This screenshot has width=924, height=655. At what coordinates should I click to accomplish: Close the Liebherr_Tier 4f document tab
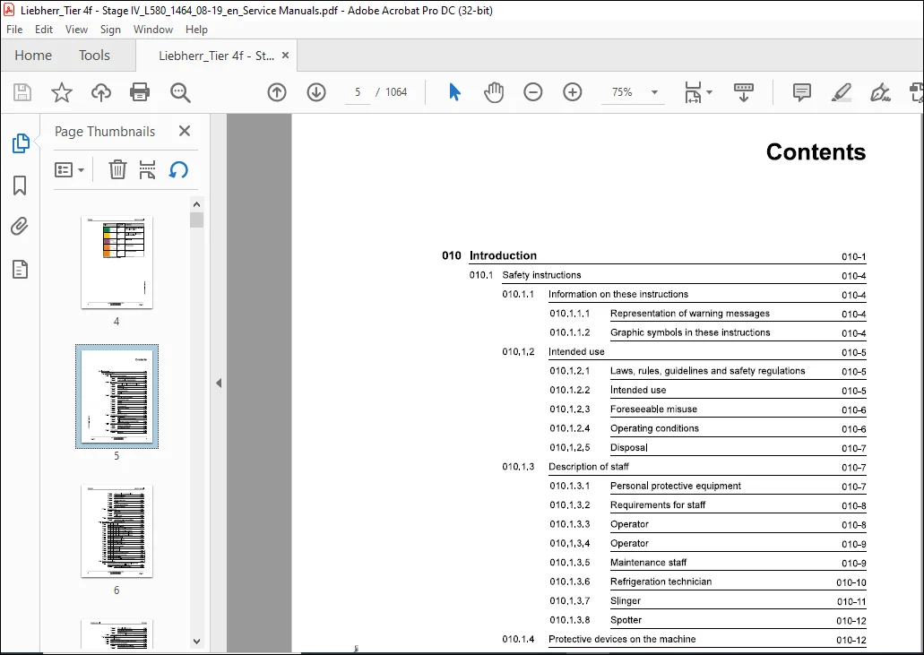[285, 56]
